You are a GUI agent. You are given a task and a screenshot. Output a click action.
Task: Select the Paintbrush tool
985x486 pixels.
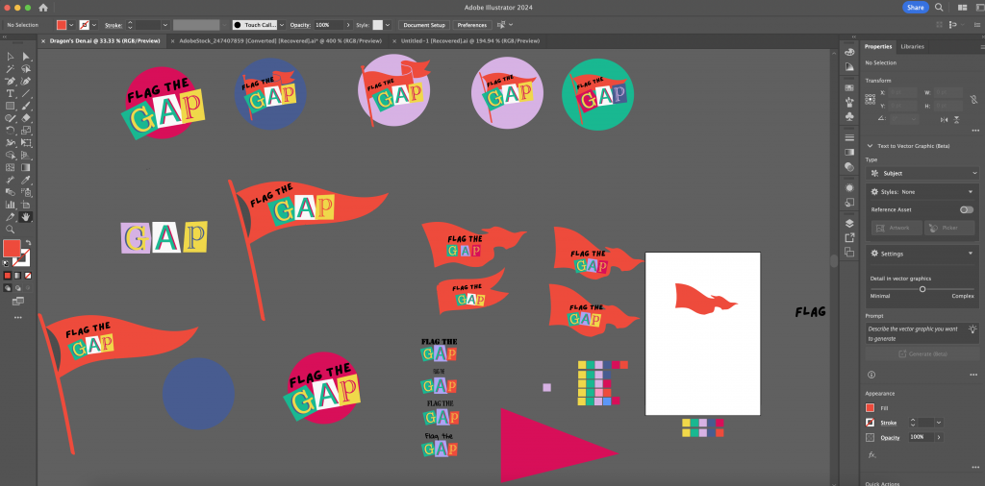(x=26, y=106)
